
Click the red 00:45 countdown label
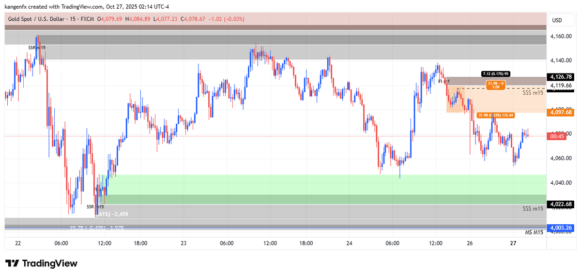[x=556, y=137]
